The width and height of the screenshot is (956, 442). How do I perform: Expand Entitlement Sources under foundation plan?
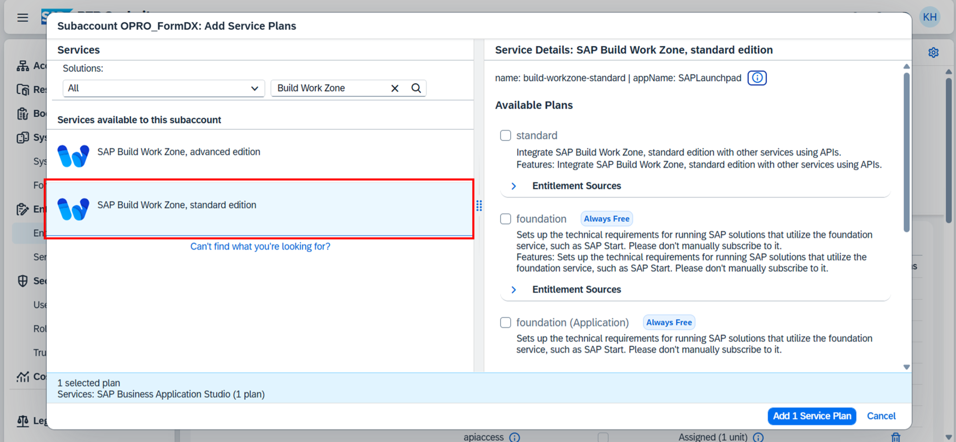pos(514,290)
